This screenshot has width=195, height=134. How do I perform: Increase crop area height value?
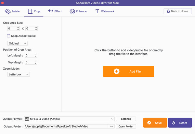click(36, 27)
